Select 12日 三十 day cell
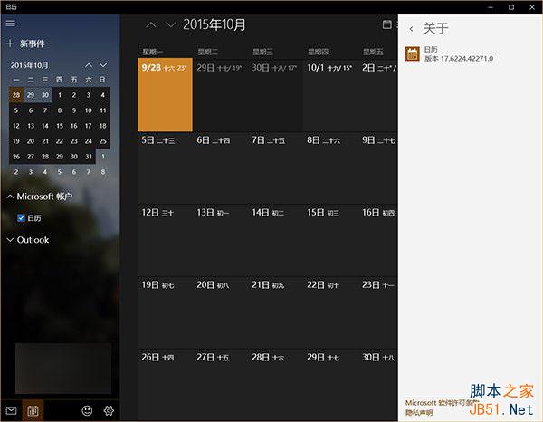543x422 pixels. point(166,241)
